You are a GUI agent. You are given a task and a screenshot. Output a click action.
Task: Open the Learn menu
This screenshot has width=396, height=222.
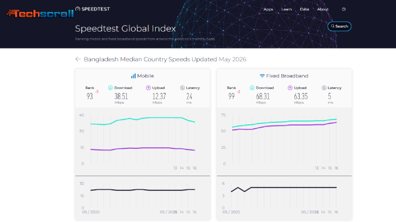pos(287,9)
